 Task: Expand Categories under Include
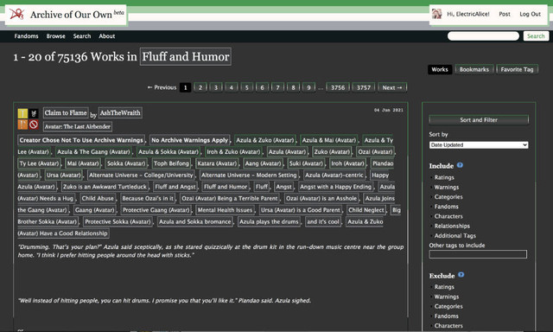click(448, 197)
